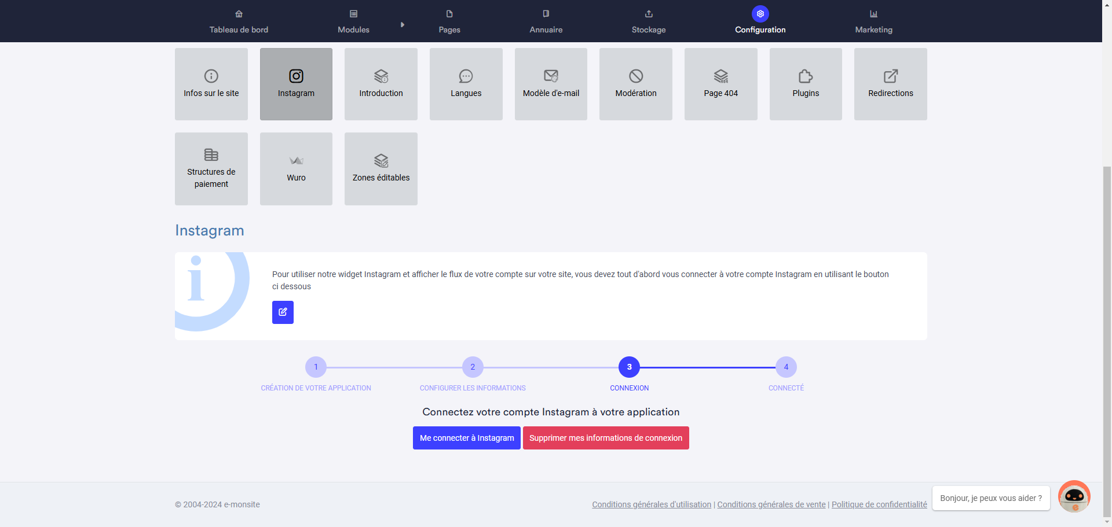
Task: Click Supprimer mes informations de connexion
Action: point(606,438)
